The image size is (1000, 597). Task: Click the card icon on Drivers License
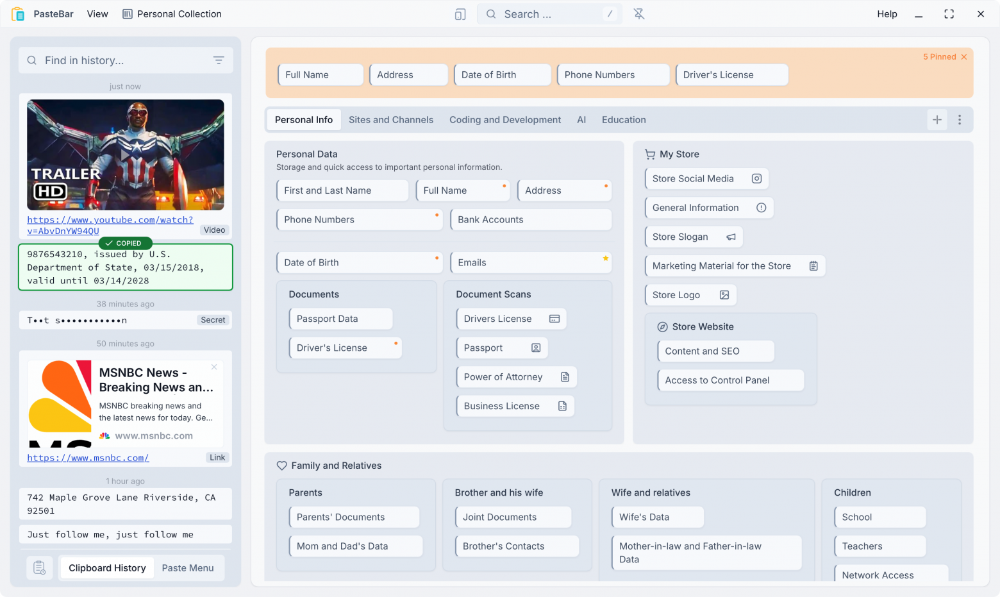point(554,319)
